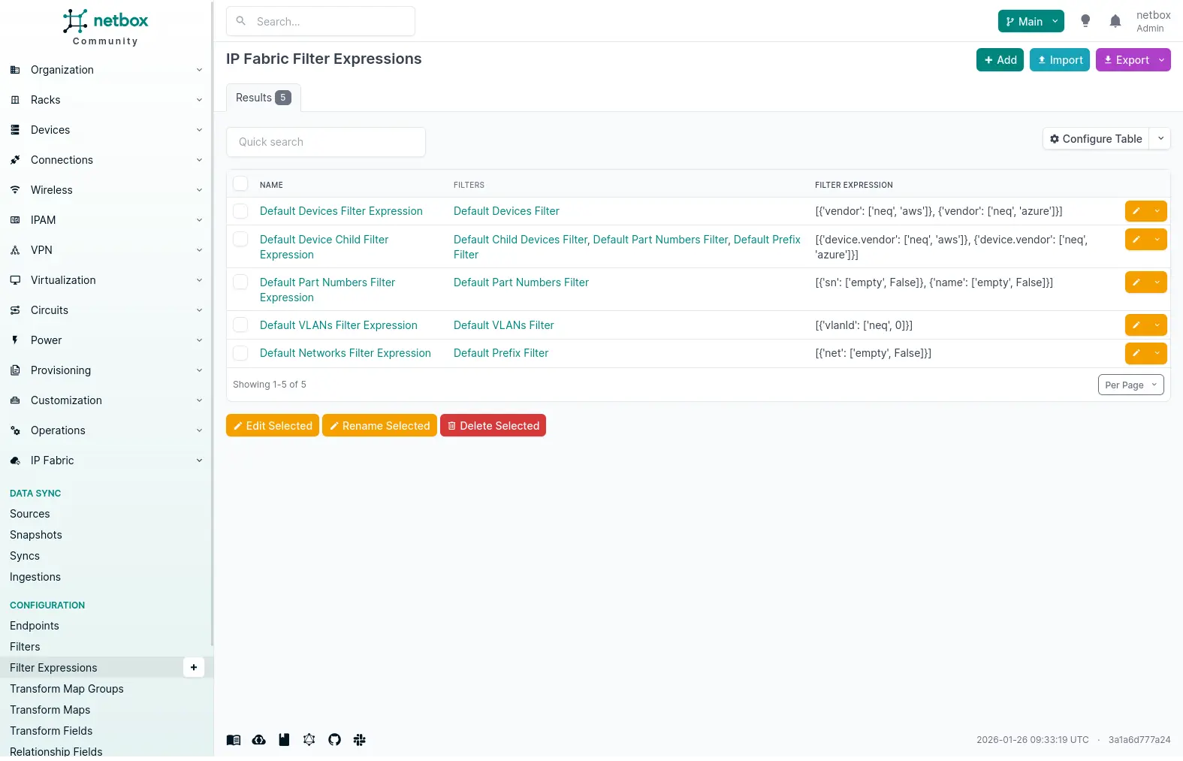Click the Provisioning sidebar icon

coord(15,370)
